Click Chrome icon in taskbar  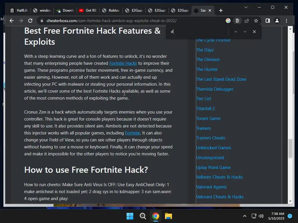coord(155,216)
